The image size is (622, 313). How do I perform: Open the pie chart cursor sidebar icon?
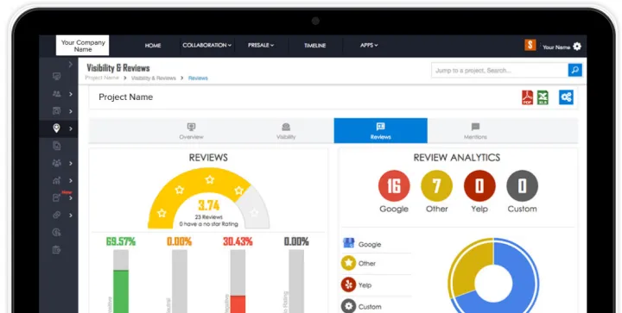pyautogui.click(x=57, y=233)
